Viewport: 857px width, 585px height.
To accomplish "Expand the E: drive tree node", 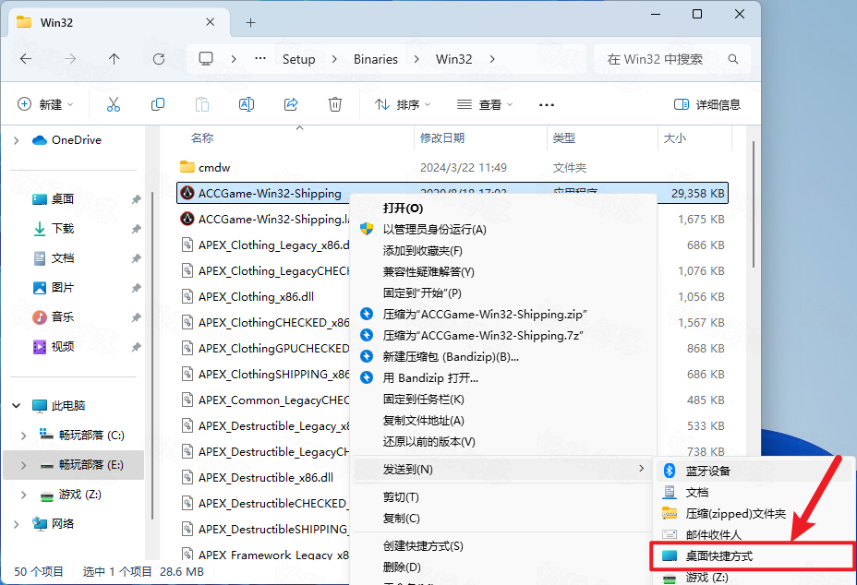I will pos(23,465).
